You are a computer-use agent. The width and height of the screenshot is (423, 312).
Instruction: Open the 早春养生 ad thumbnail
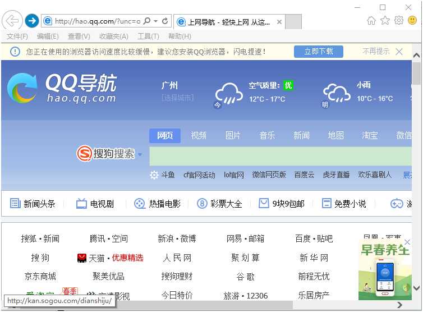385,270
